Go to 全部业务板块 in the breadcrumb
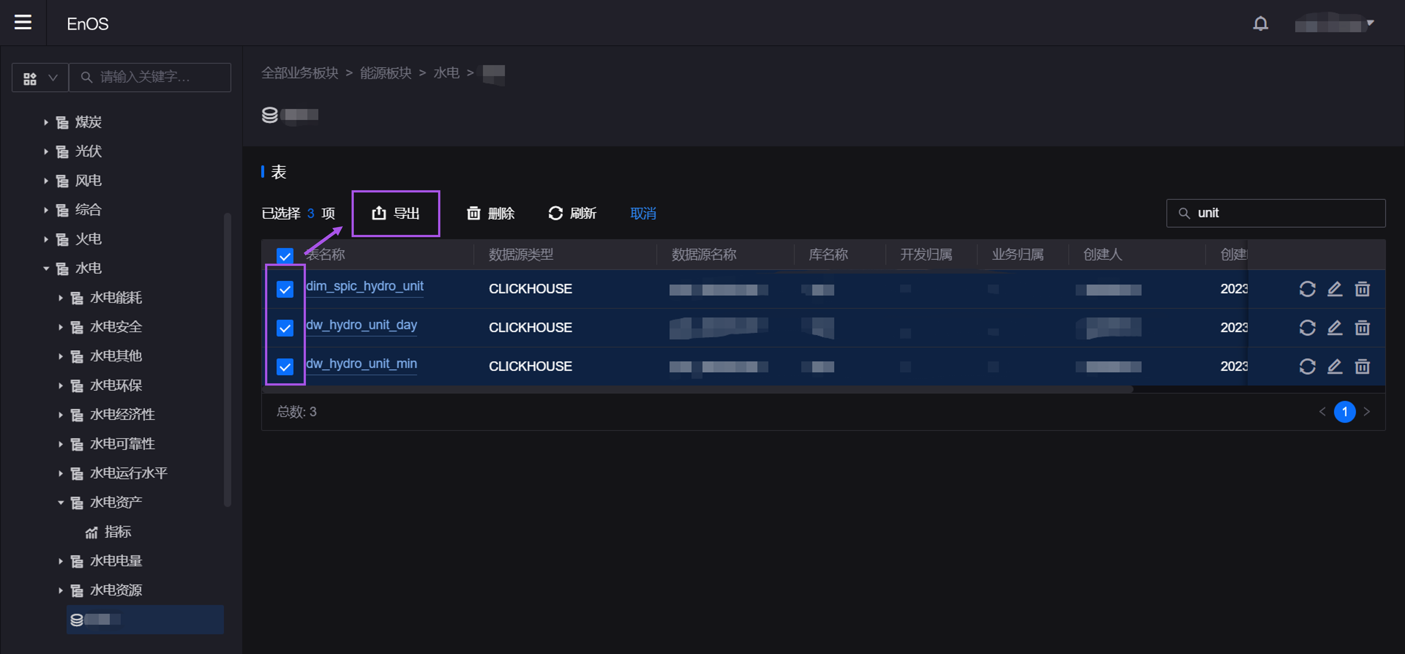 click(300, 73)
